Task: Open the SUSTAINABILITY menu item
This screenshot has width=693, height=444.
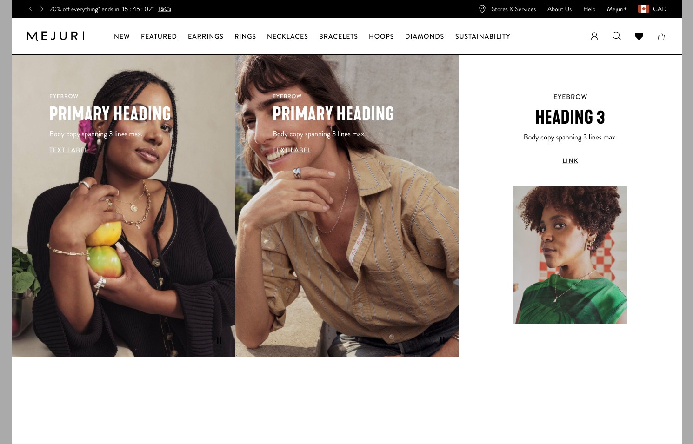Action: tap(483, 36)
